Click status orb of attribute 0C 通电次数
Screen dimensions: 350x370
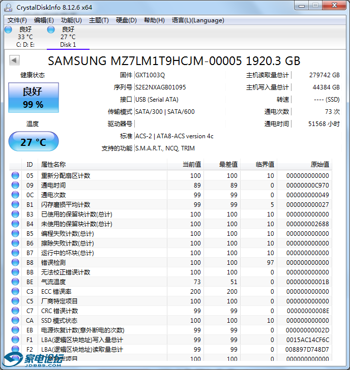[15, 195]
